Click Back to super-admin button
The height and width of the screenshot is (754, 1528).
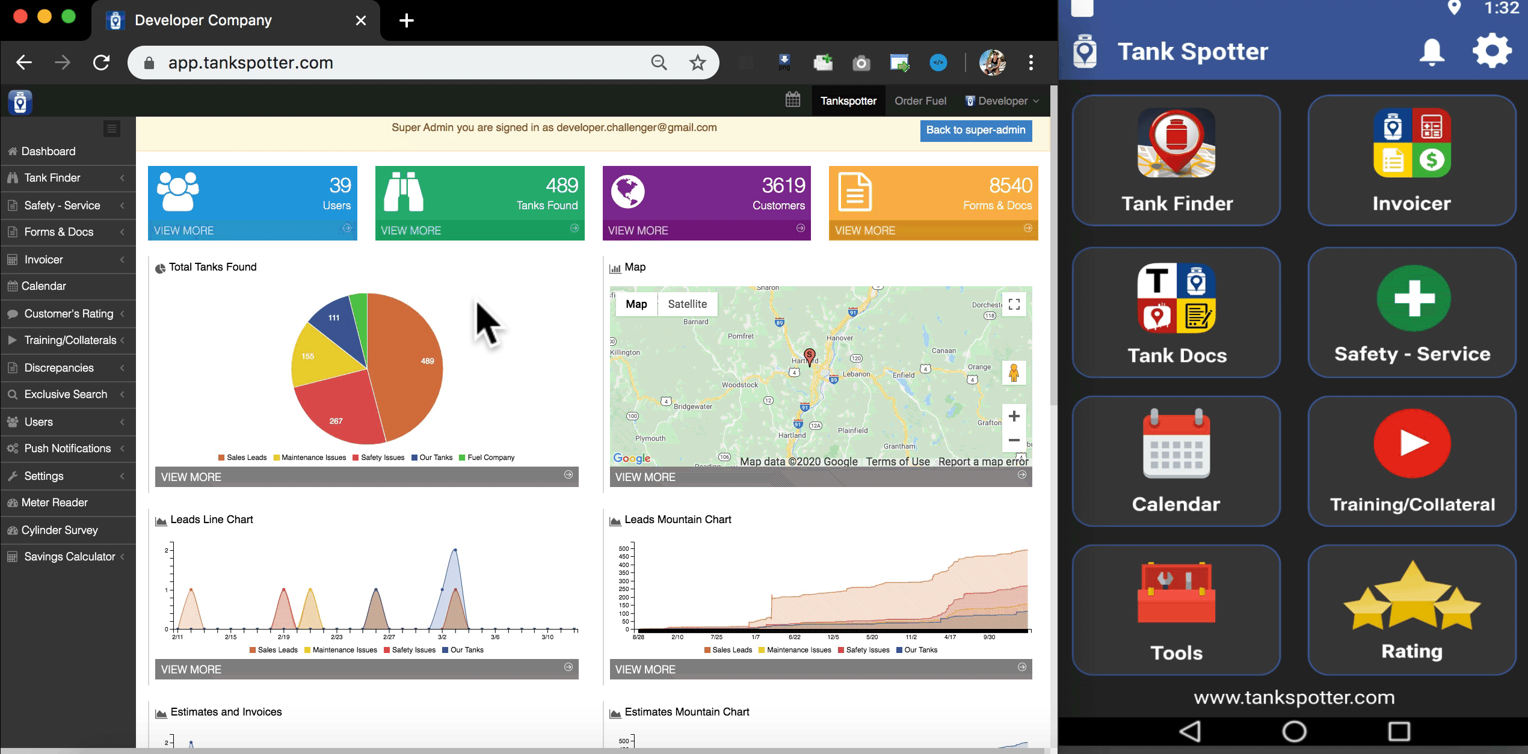point(976,130)
